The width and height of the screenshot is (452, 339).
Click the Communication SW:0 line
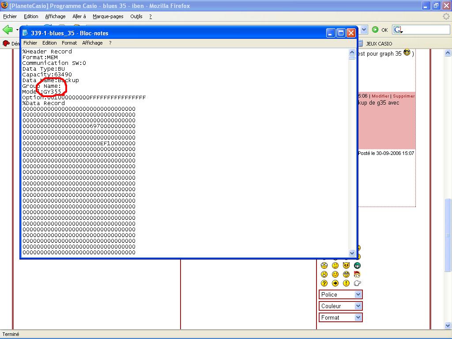click(x=54, y=63)
